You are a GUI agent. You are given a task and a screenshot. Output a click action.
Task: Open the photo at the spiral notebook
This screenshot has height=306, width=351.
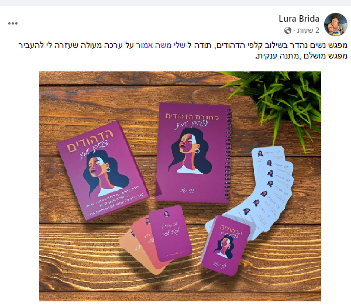193,153
